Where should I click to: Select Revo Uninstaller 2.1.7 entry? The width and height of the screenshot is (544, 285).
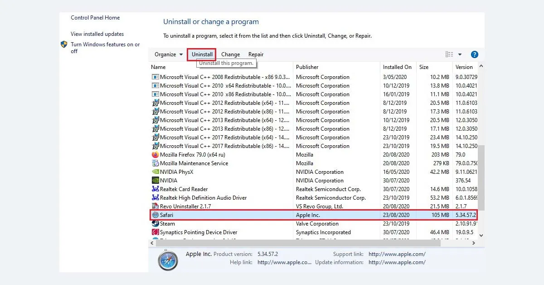[x=185, y=206]
